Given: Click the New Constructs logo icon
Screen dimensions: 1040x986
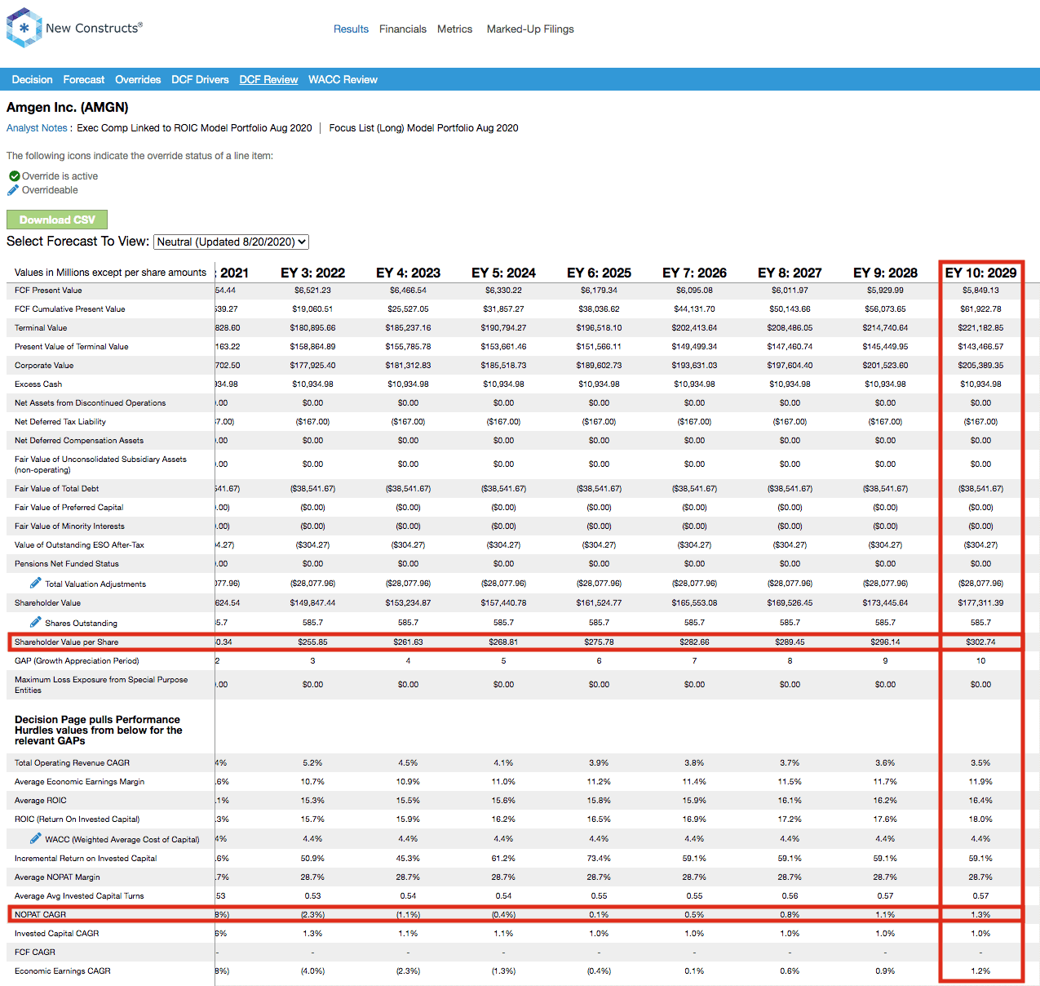Looking at the screenshot, I should (x=24, y=28).
